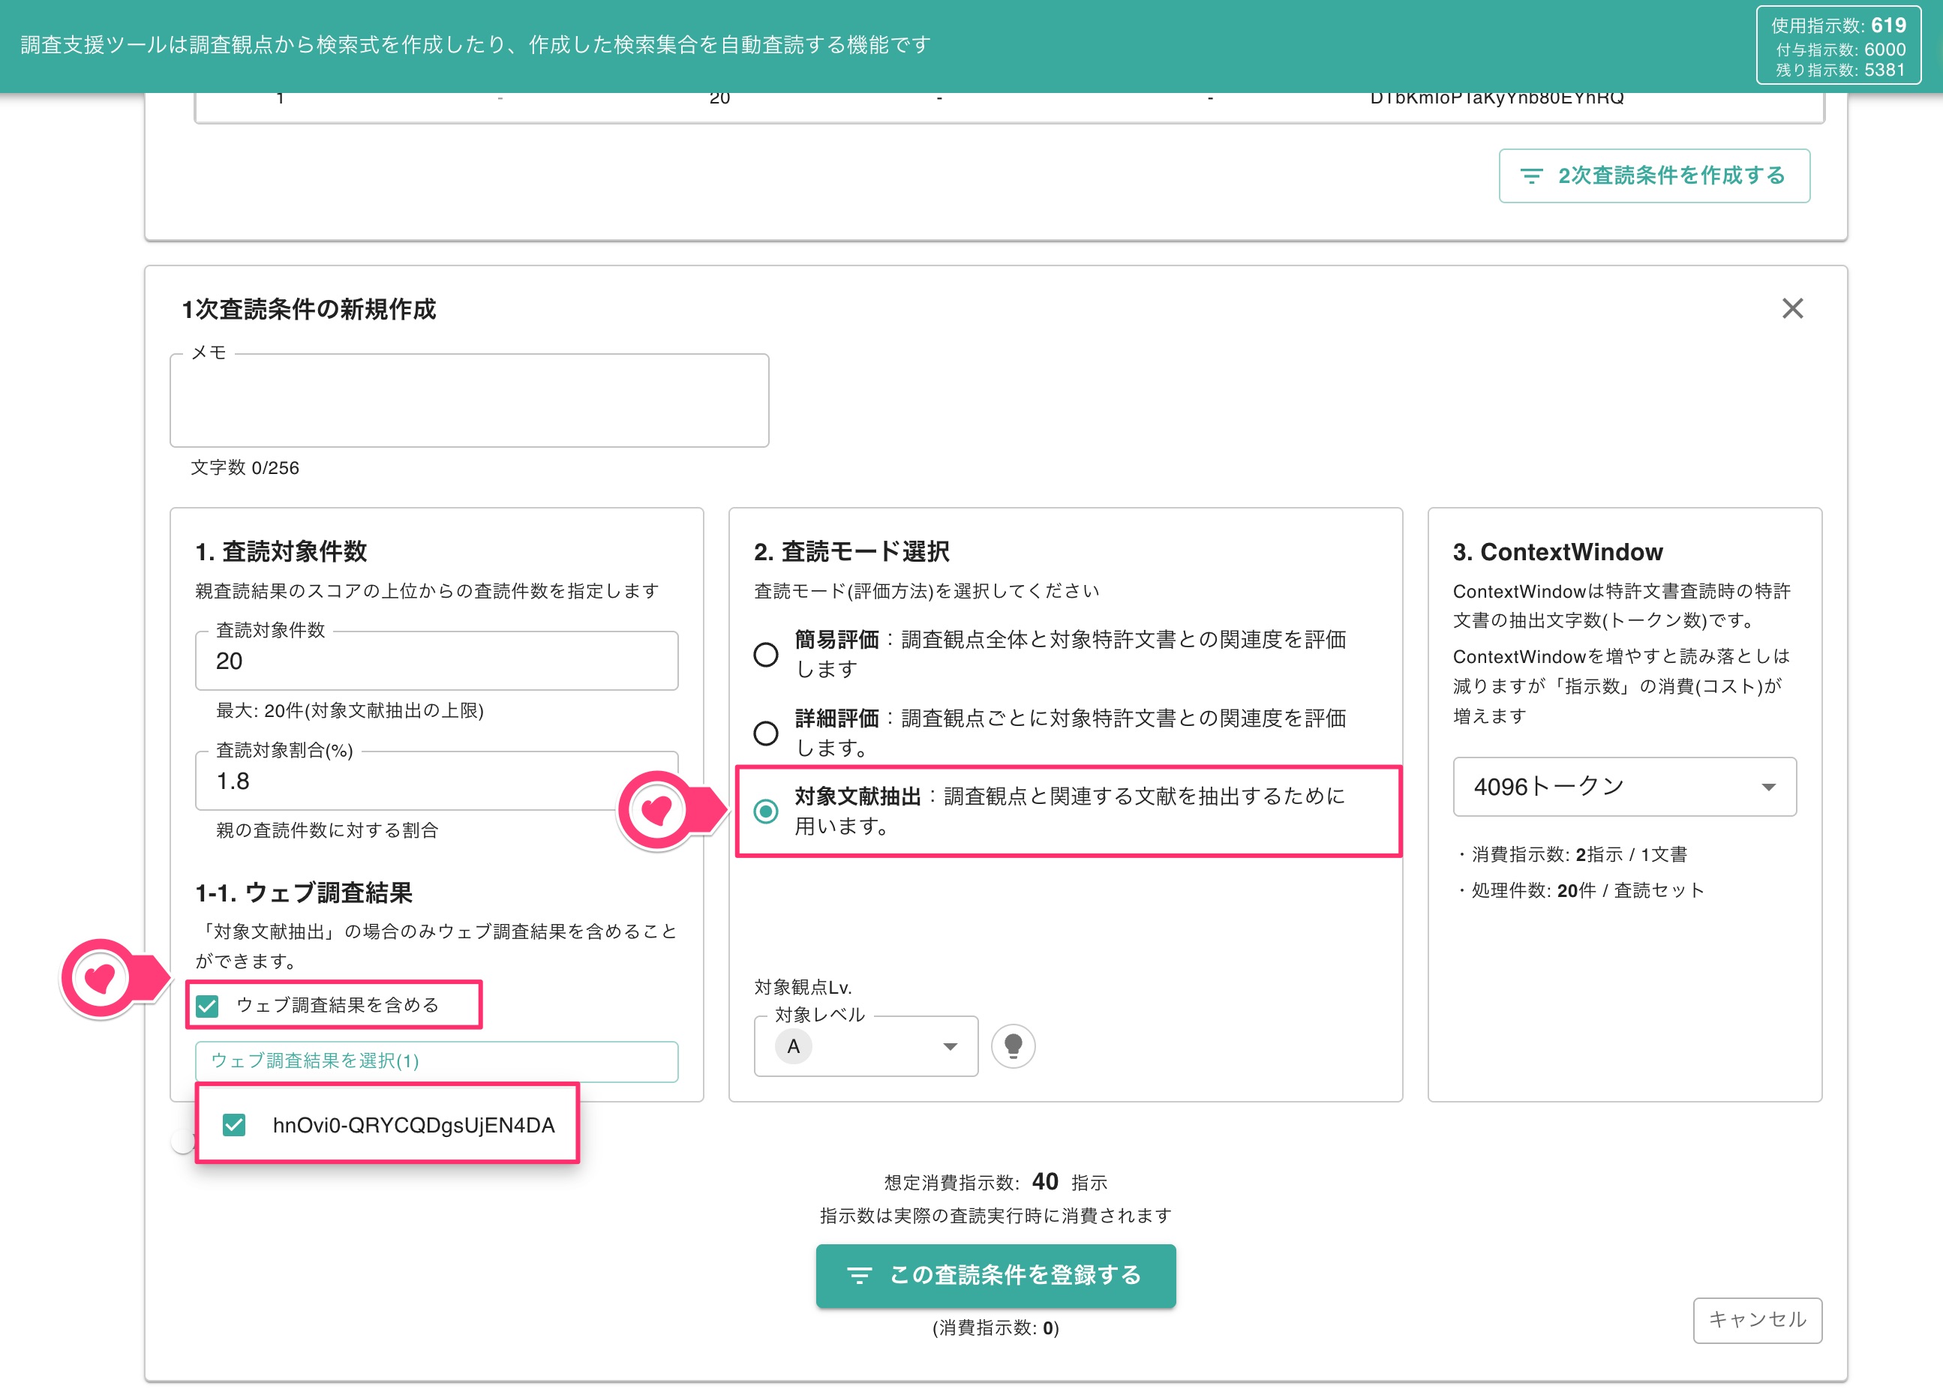
Task: Click the text (消費指示数: 0)
Action: pyautogui.click(x=996, y=1327)
